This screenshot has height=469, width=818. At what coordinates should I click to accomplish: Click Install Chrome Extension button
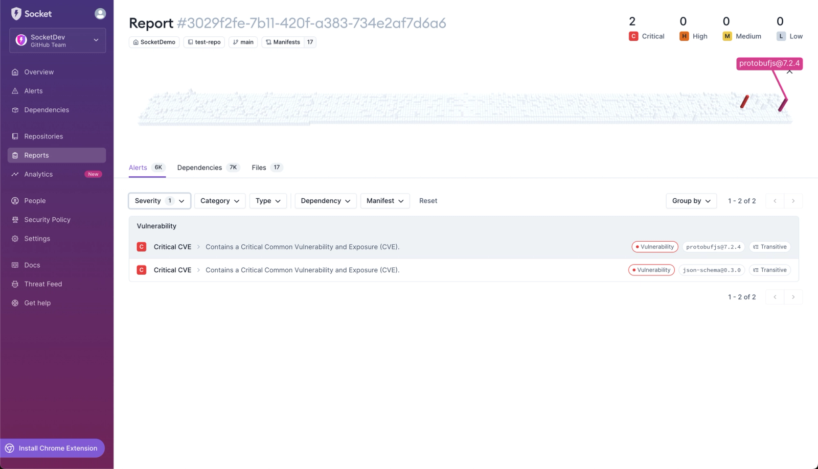[x=52, y=448]
